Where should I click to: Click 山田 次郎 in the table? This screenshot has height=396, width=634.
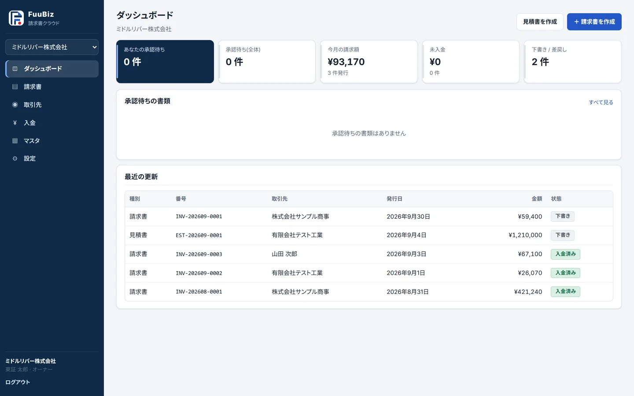pyautogui.click(x=284, y=254)
